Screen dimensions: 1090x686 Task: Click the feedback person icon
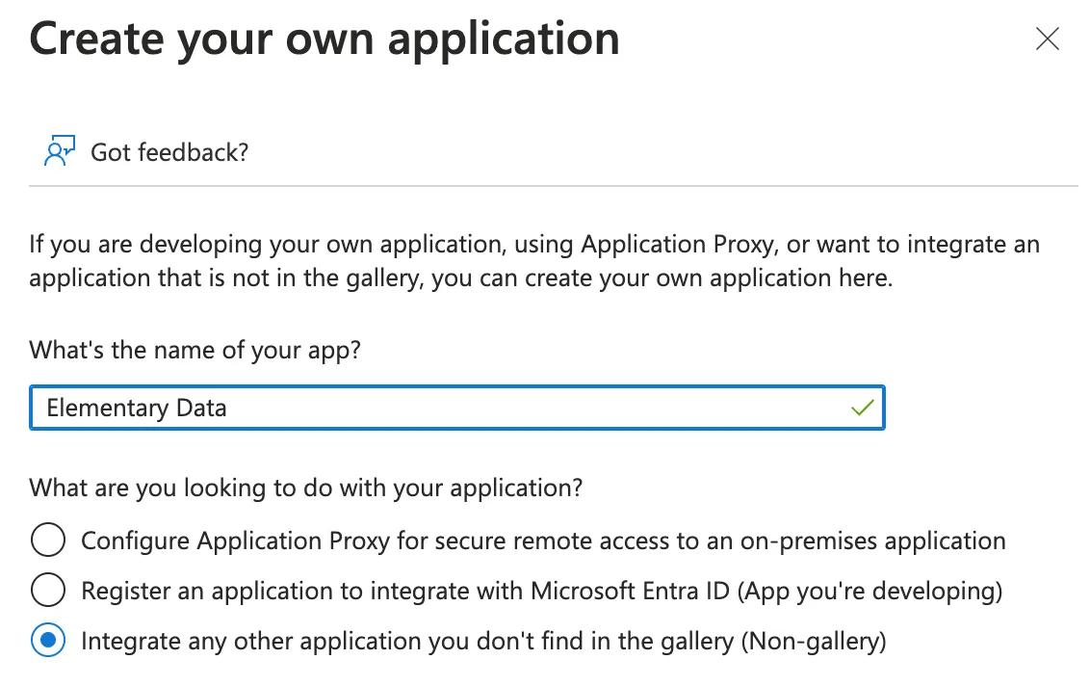click(x=59, y=151)
